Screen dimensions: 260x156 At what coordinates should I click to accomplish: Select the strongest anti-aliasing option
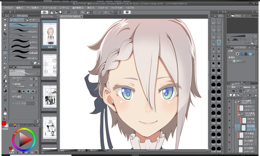click(x=33, y=91)
